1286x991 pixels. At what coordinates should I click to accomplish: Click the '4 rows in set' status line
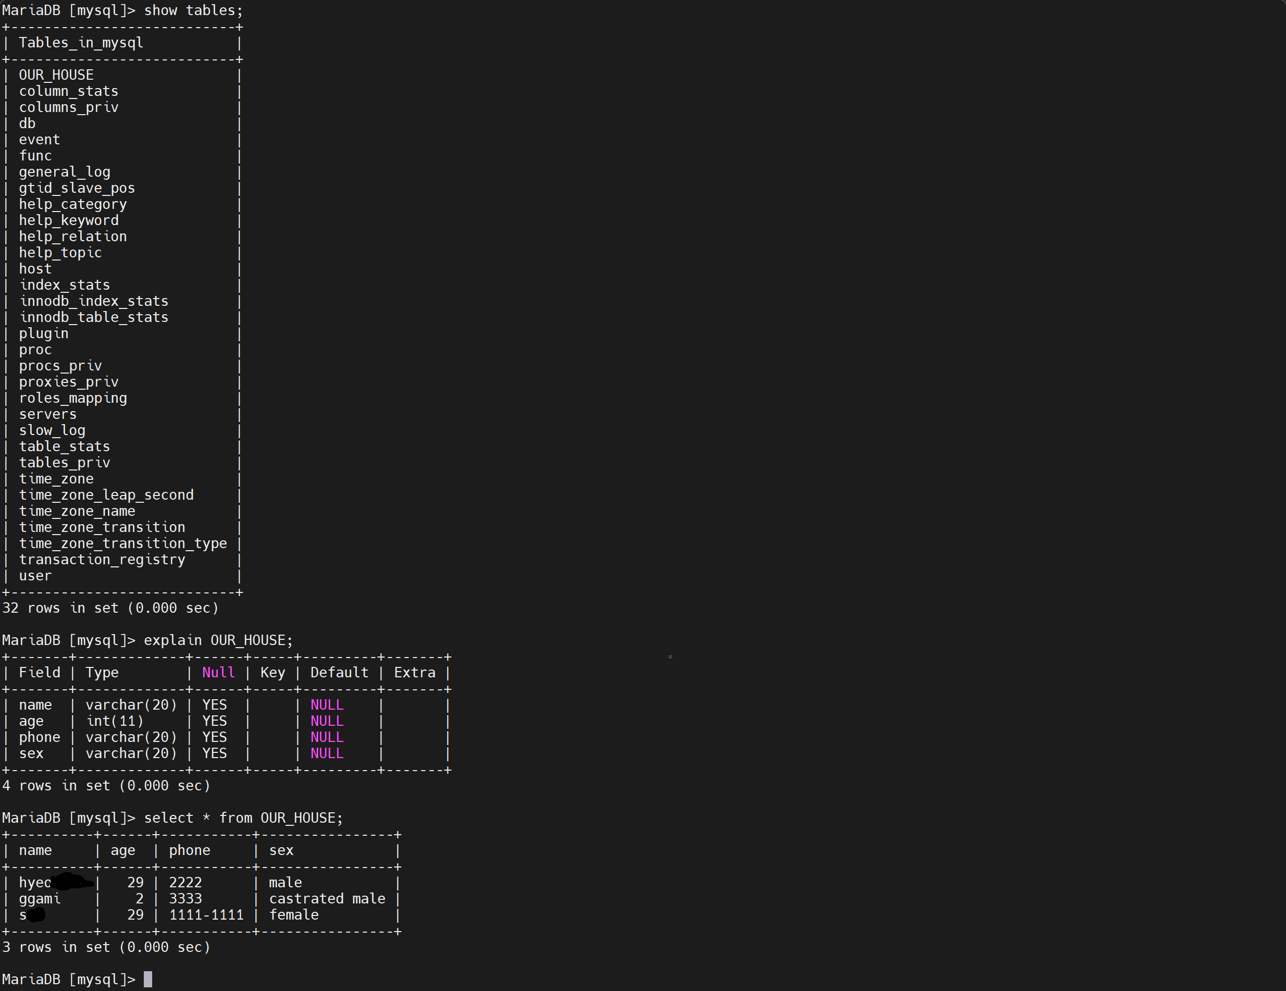point(106,786)
